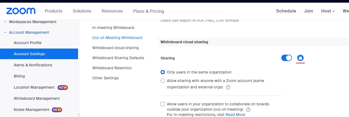Click help icon after external orgs option
Image resolution: width=349 pixels, height=117 pixels.
click(228, 87)
